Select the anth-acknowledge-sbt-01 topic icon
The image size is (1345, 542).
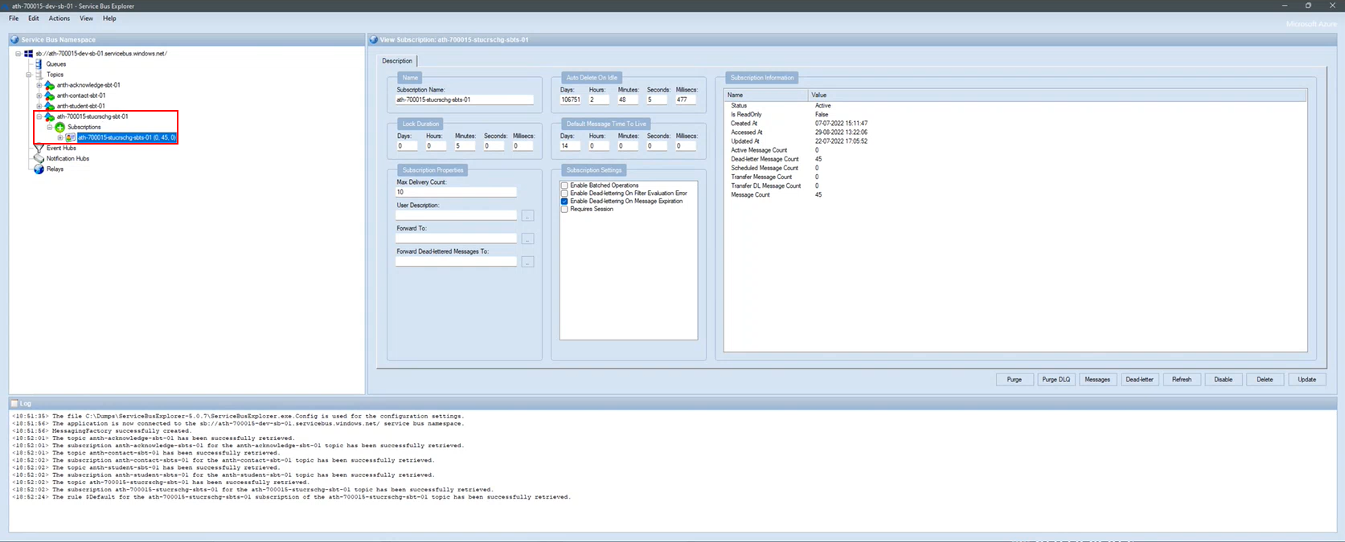(x=50, y=85)
